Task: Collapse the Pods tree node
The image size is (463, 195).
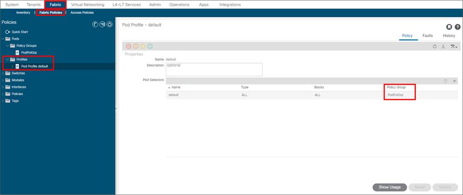Action: tap(3, 38)
